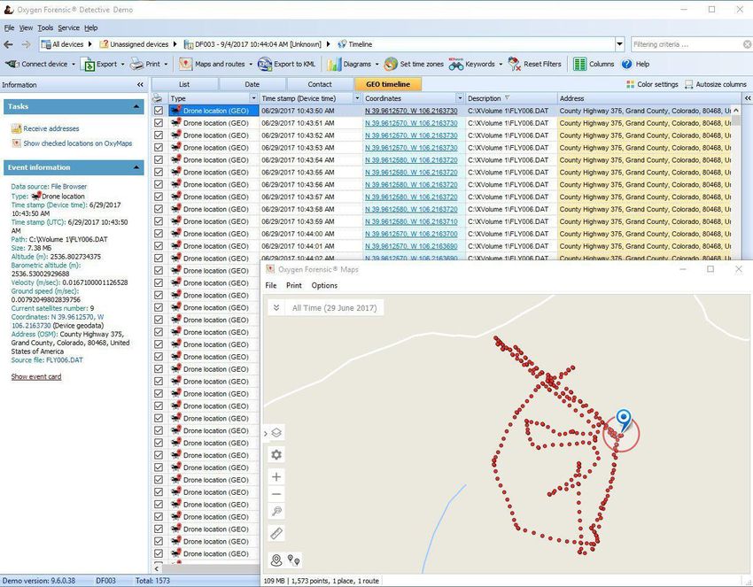Click Autosize columns option
This screenshot has width=753, height=587.
[x=716, y=84]
